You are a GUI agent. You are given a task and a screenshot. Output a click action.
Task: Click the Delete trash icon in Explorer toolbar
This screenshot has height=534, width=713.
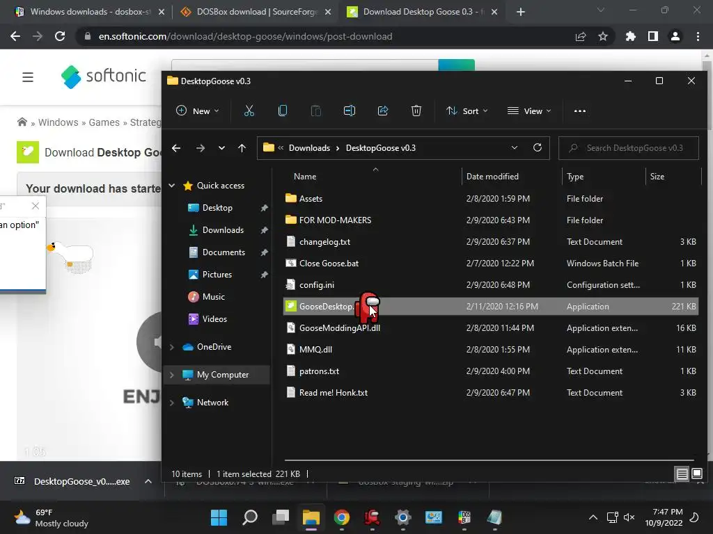416,111
